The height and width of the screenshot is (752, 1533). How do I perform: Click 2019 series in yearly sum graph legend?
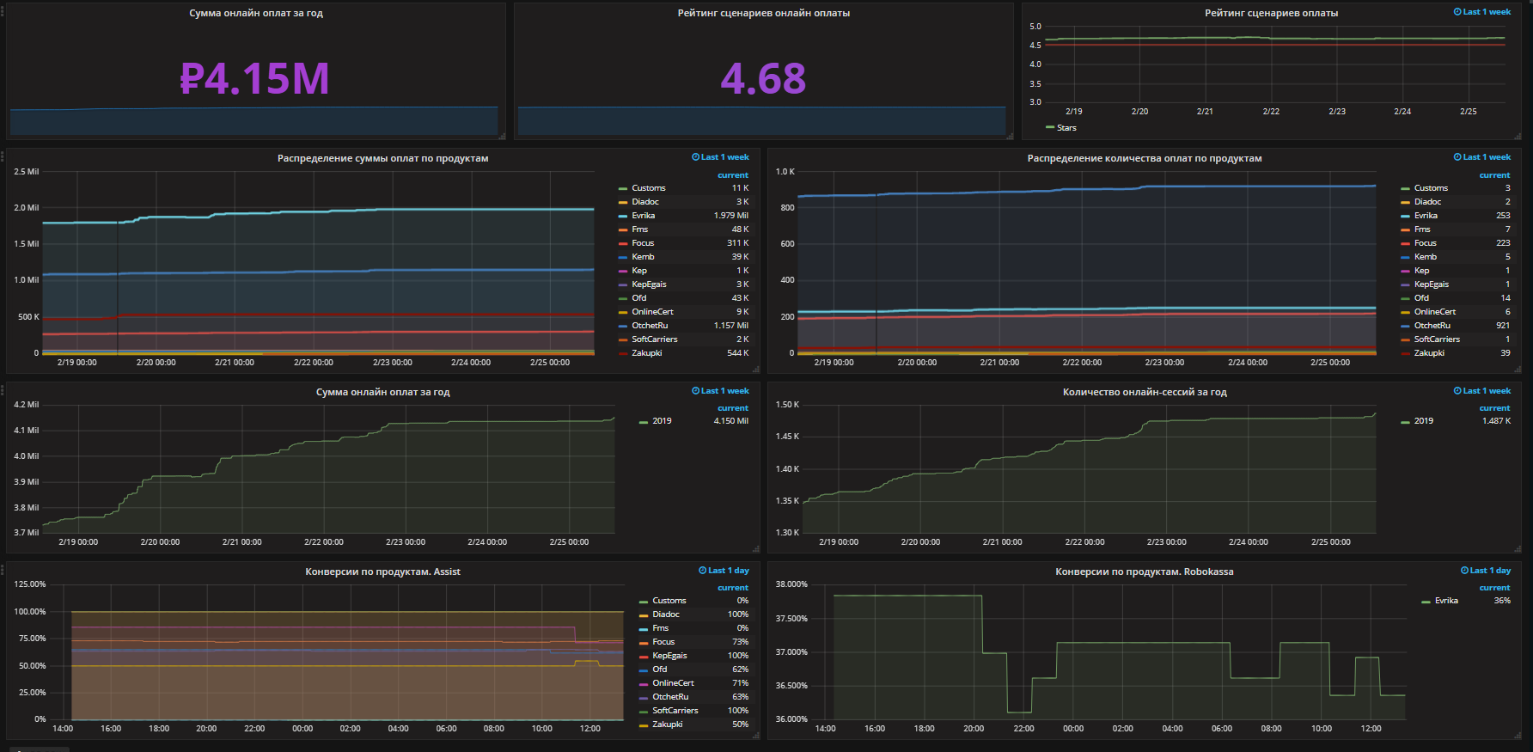pos(662,421)
